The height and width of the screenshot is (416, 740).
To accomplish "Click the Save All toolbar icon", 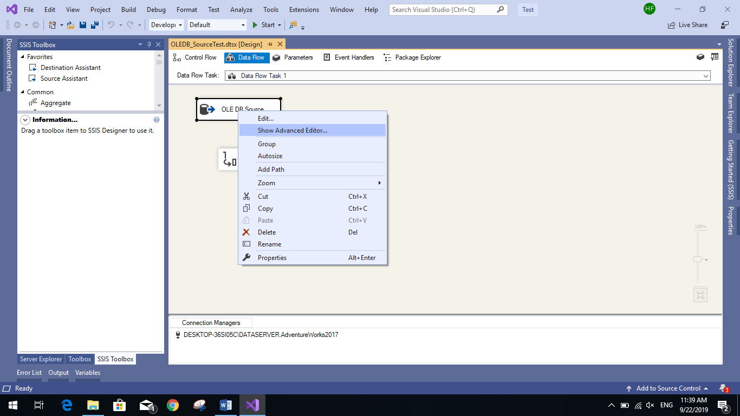I will [93, 24].
